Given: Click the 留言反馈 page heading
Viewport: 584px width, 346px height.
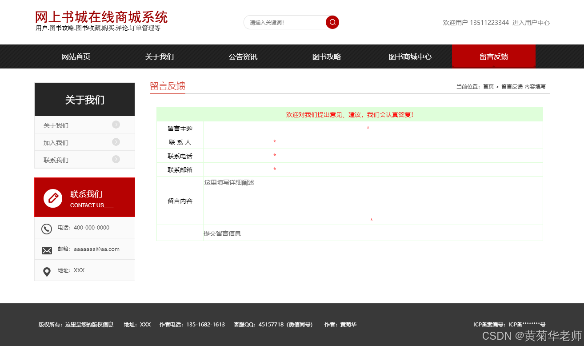Looking at the screenshot, I should pos(168,86).
